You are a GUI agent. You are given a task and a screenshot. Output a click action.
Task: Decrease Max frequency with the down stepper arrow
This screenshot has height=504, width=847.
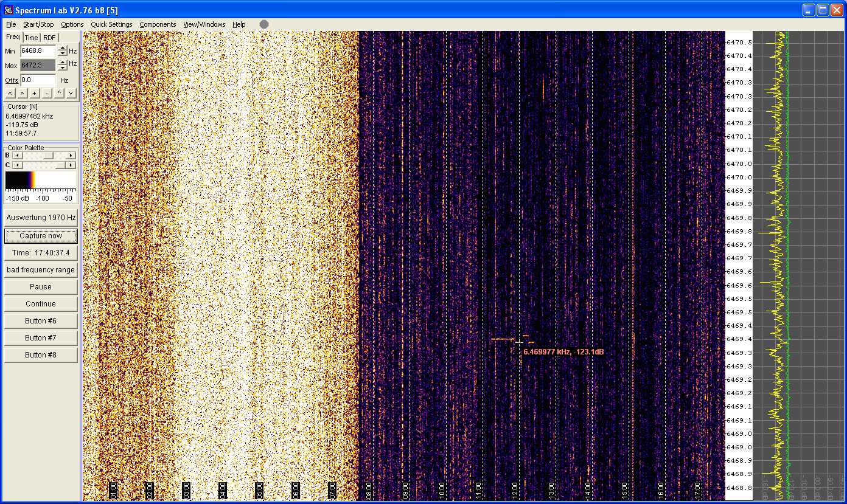click(x=62, y=67)
